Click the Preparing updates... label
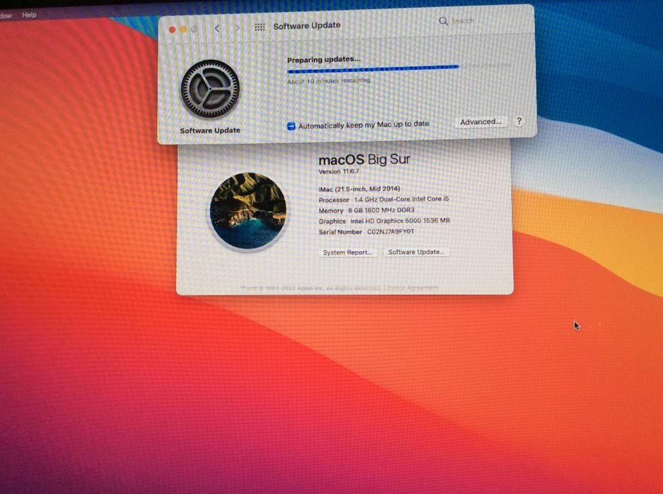The height and width of the screenshot is (494, 663). pyautogui.click(x=324, y=59)
